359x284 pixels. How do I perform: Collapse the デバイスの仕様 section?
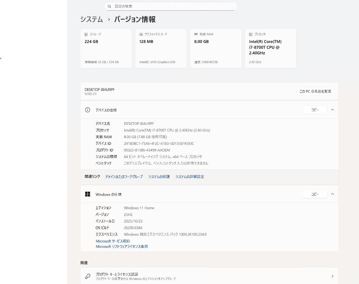[x=332, y=110]
